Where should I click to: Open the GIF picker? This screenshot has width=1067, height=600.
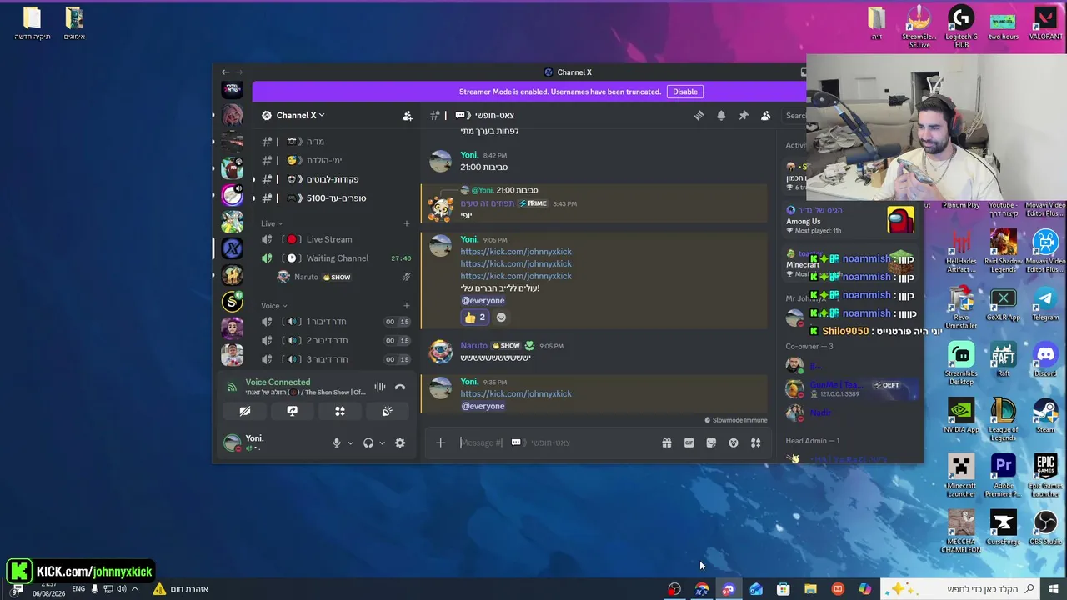coord(689,442)
